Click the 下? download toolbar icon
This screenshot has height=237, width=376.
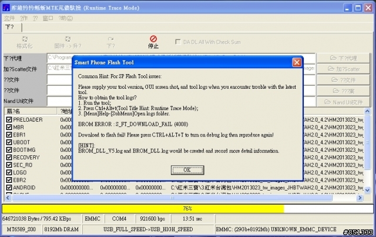(x=110, y=39)
